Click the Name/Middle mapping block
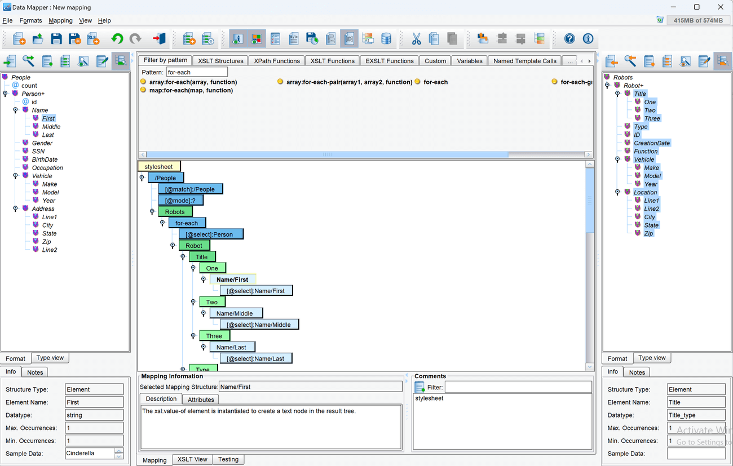Viewport: 733px width, 466px height. [236, 313]
